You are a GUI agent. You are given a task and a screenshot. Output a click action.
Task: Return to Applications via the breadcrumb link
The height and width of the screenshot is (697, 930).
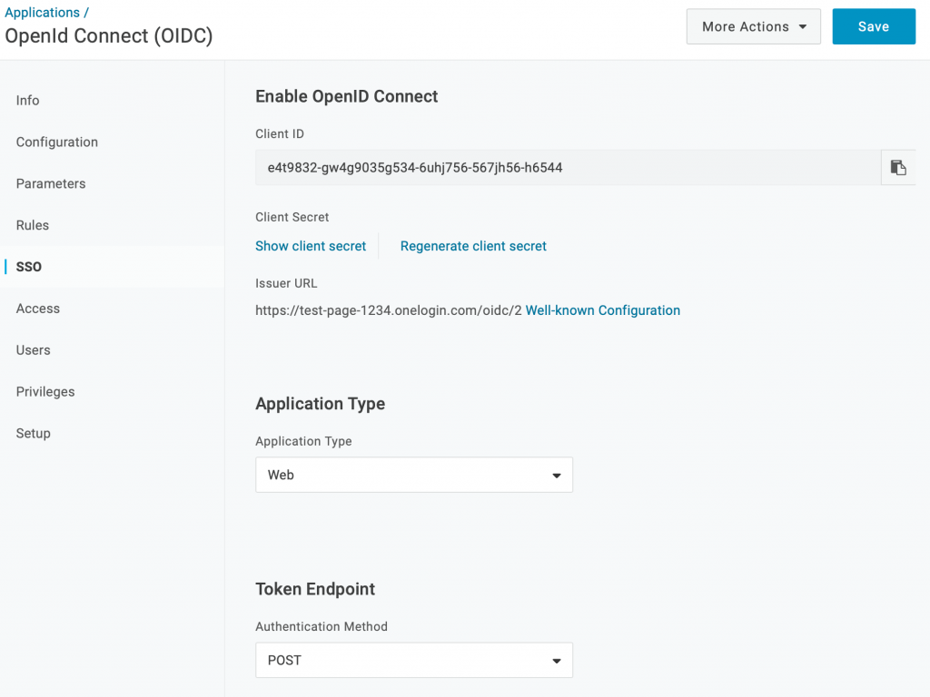click(x=43, y=12)
